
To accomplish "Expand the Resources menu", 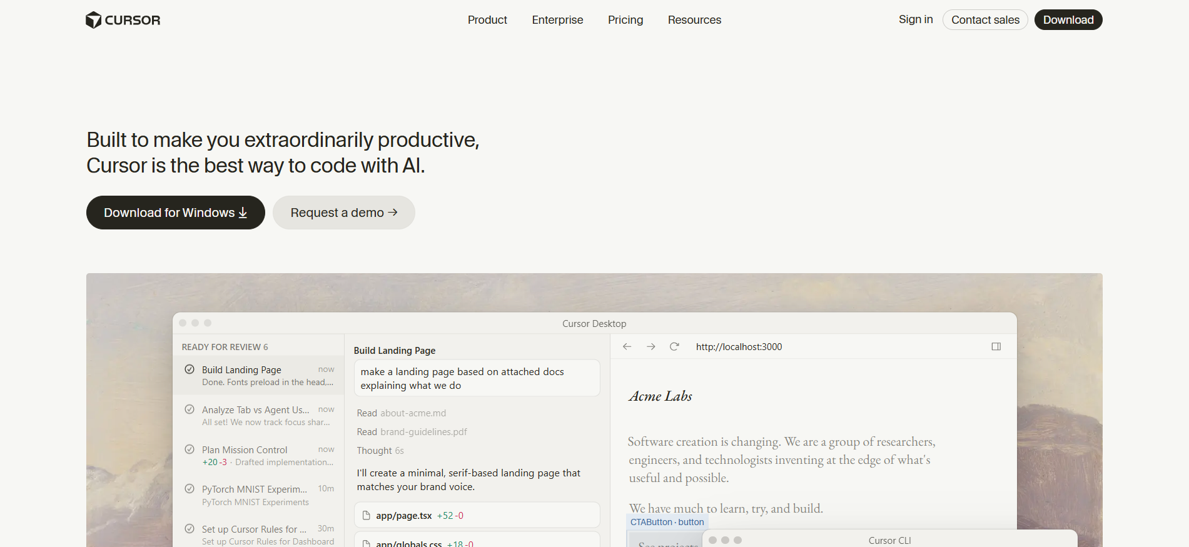I will point(694,20).
